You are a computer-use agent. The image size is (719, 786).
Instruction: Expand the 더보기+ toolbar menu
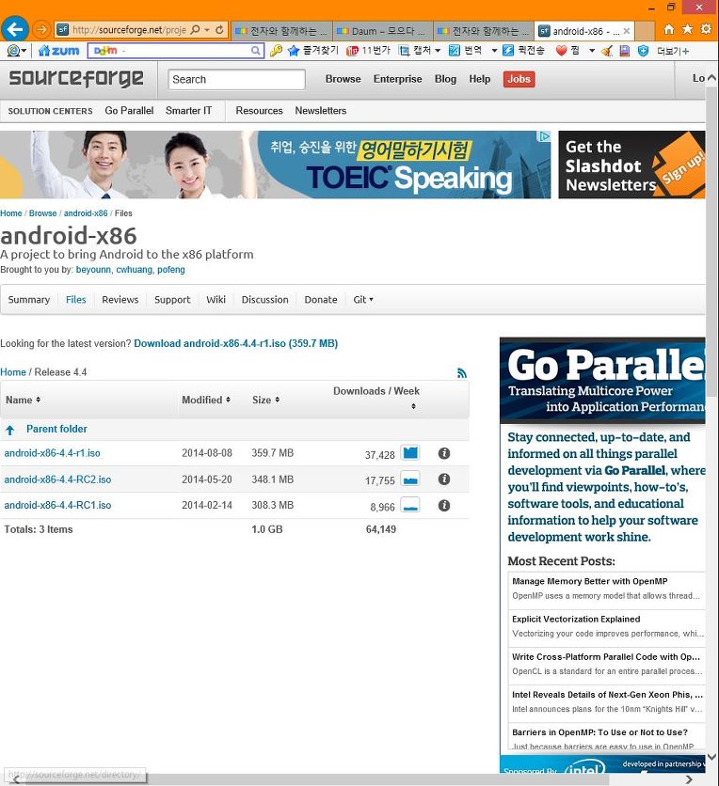pyautogui.click(x=672, y=51)
